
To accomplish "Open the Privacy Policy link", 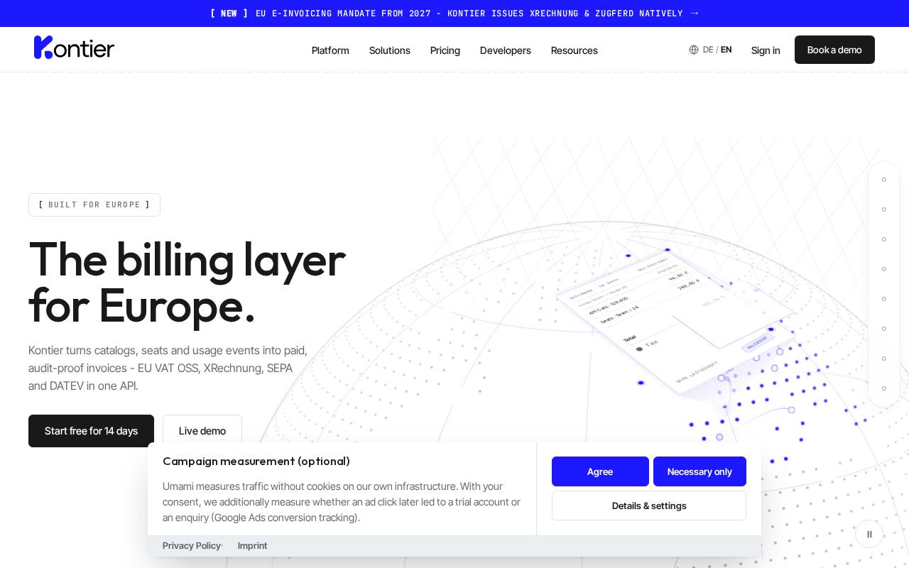I will [x=191, y=545].
